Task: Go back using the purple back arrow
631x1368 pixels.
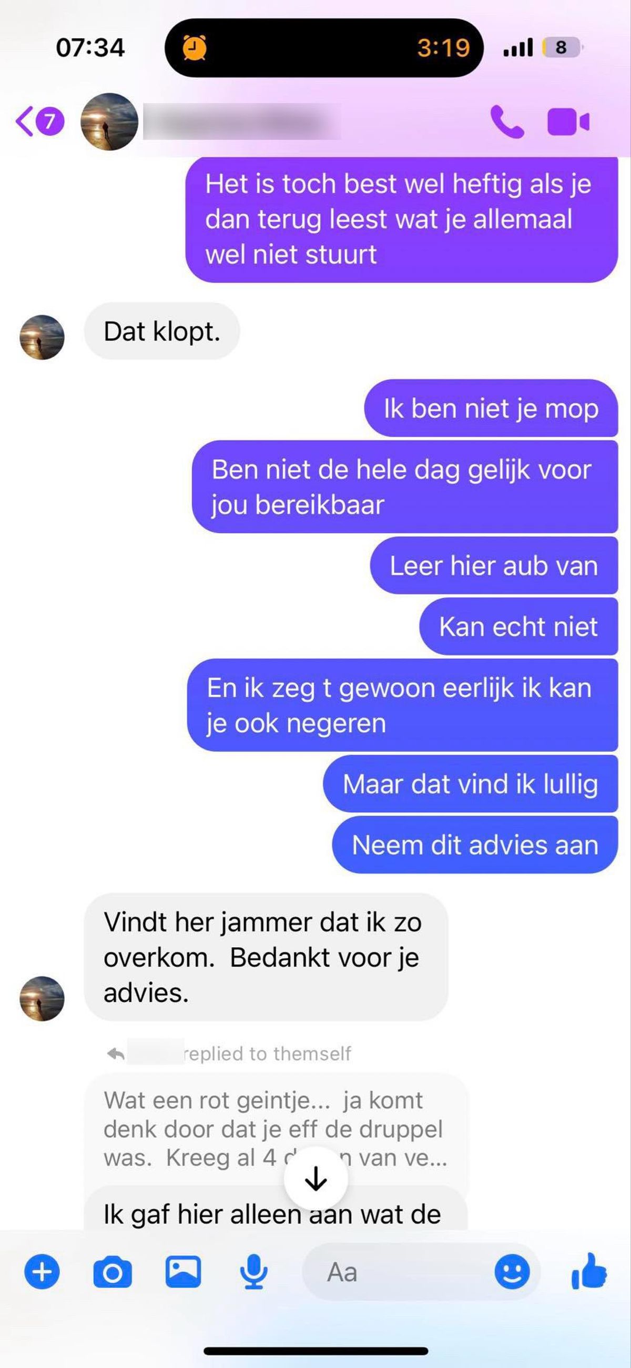Action: [x=25, y=121]
